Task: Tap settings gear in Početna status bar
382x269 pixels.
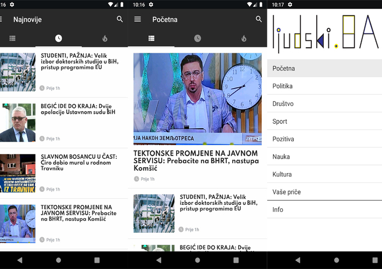Action: [x=151, y=4]
